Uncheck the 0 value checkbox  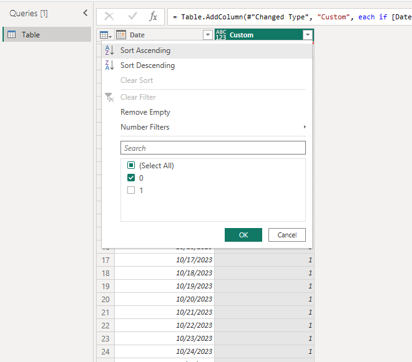pos(131,178)
